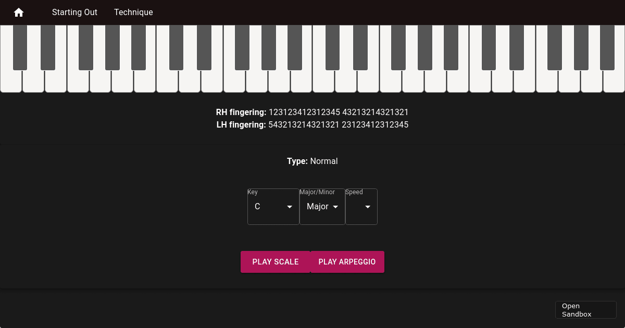Click the Speed dropdown arrow icon
Image resolution: width=625 pixels, height=328 pixels.
point(368,207)
